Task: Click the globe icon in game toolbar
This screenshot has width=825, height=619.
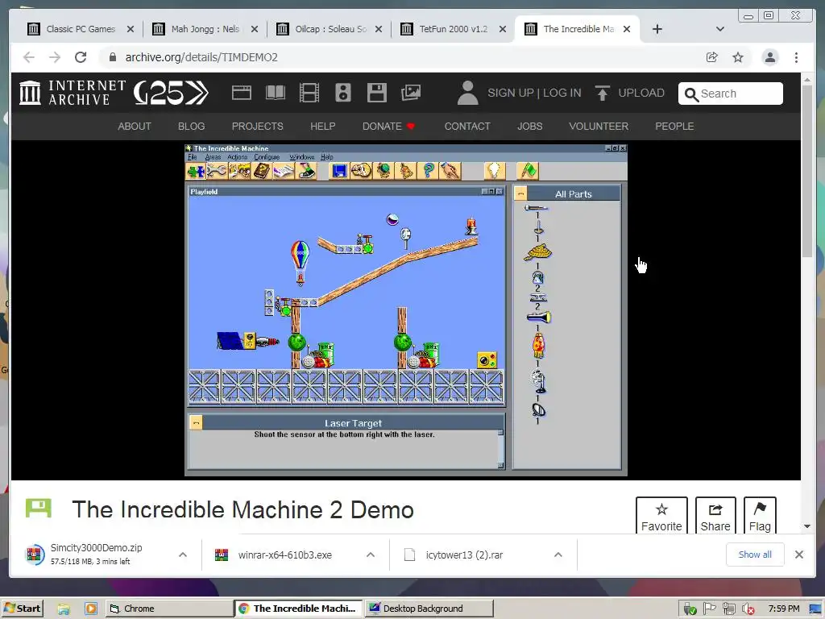Action: [384, 171]
